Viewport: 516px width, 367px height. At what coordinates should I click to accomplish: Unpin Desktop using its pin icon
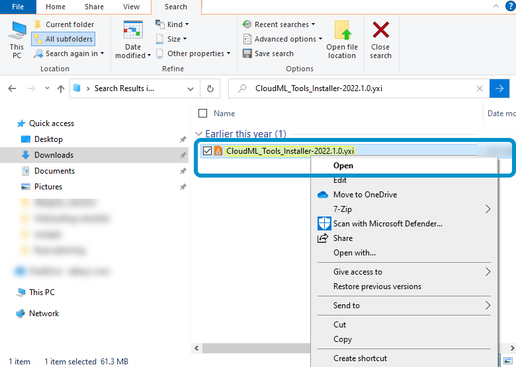(183, 139)
